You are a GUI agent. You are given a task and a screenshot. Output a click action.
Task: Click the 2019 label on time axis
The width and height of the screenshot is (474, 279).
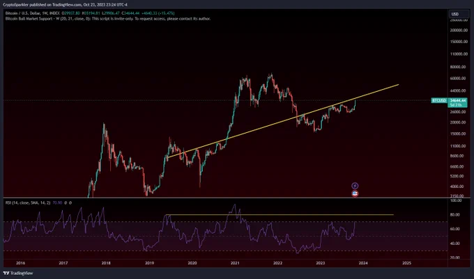149,263
